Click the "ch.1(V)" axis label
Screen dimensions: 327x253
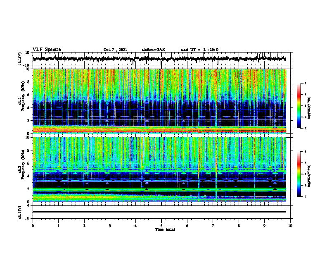pos(20,59)
